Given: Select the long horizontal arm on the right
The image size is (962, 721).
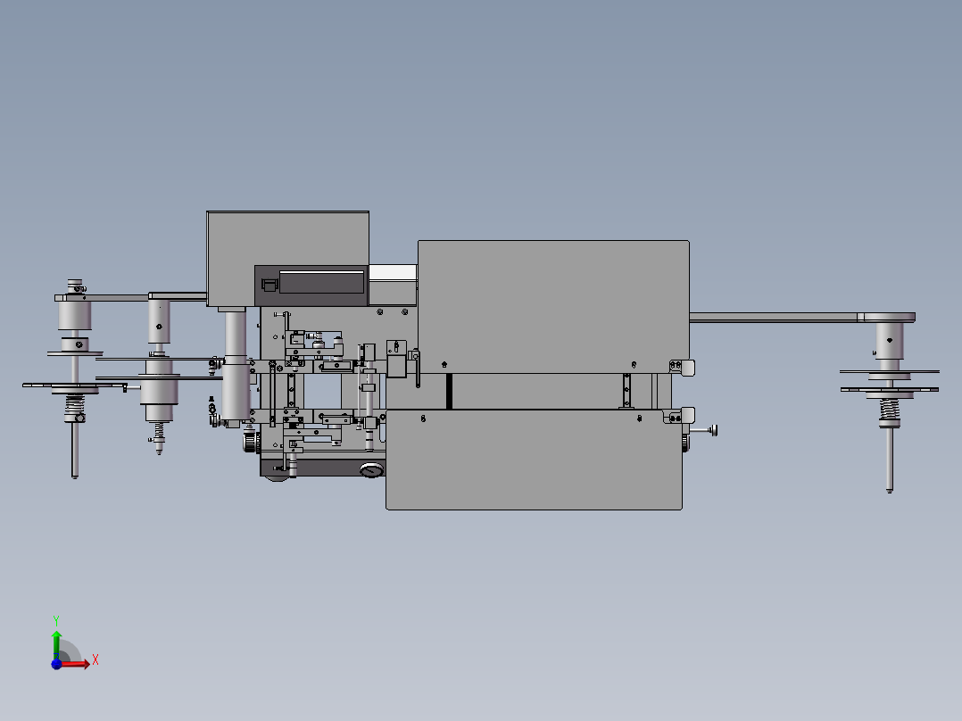Looking at the screenshot, I should 773,318.
